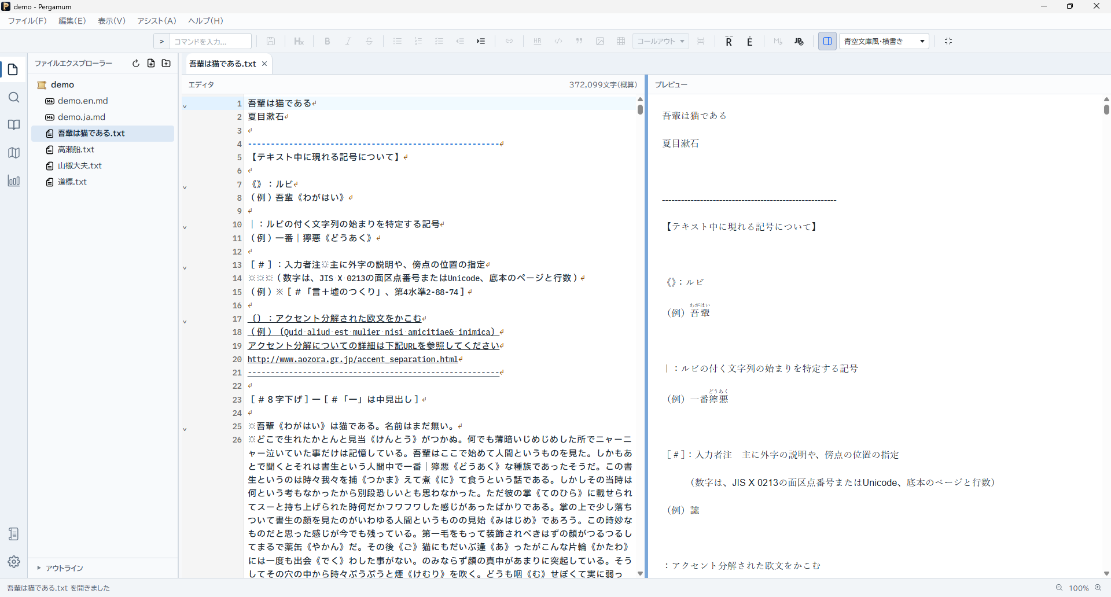Click the emphasis-dot E icon in toolbar
The height and width of the screenshot is (597, 1111).
tap(750, 41)
